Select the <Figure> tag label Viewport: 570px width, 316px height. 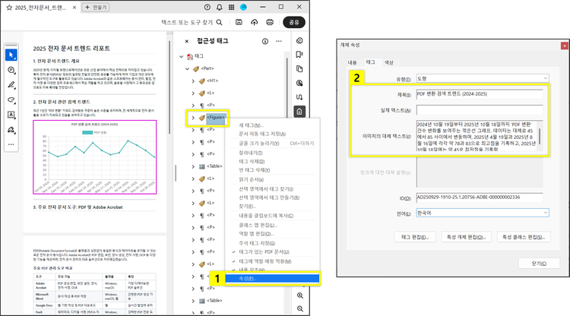pos(216,117)
